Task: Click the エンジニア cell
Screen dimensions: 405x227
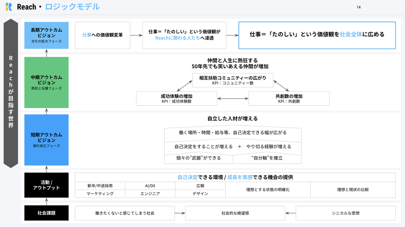Action: click(150, 194)
